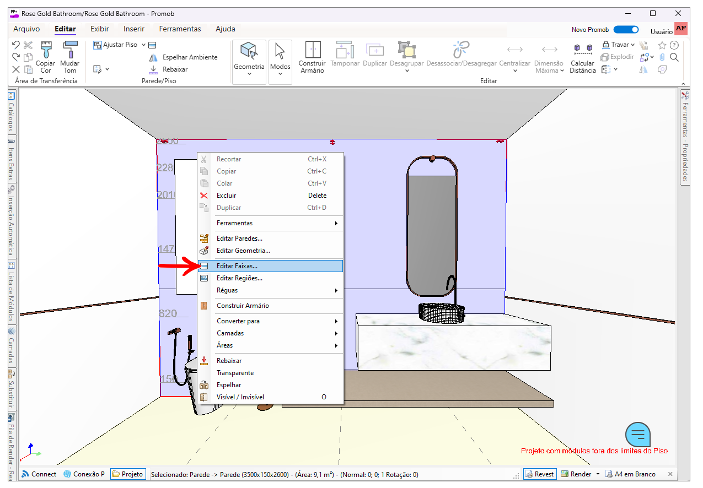This screenshot has height=488, width=703.
Task: Toggle the Novo Promob switch
Action: click(626, 30)
